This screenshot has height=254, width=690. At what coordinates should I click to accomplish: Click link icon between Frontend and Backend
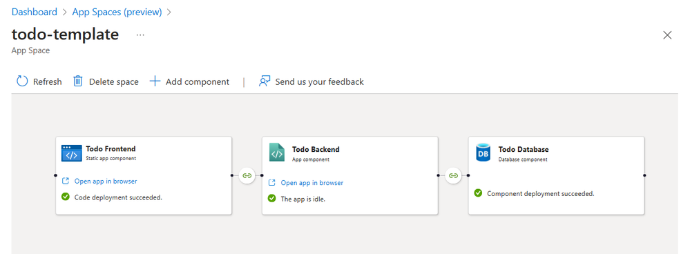247,175
